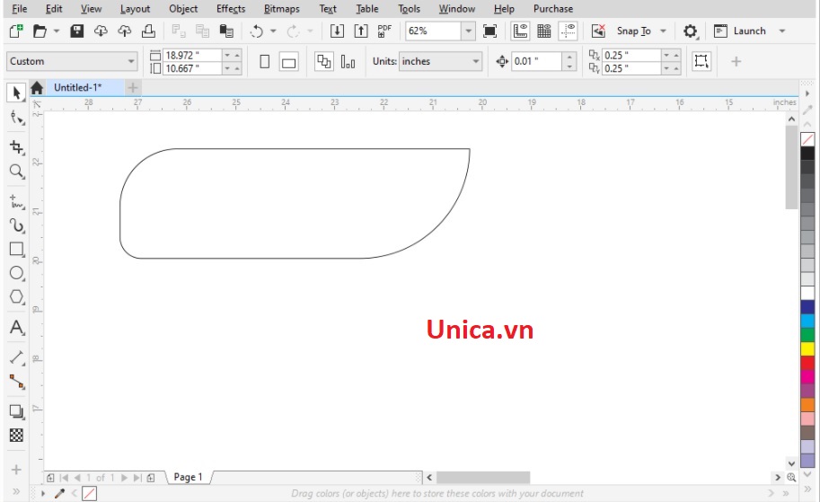Toggle the show grid button
Image resolution: width=820 pixels, height=502 pixels.
click(x=544, y=31)
